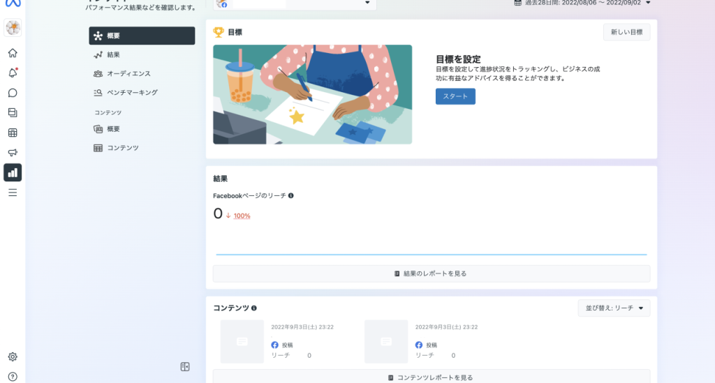Open the 並び替え: リーチ sort dropdown
This screenshot has height=383, width=715.
pos(614,308)
